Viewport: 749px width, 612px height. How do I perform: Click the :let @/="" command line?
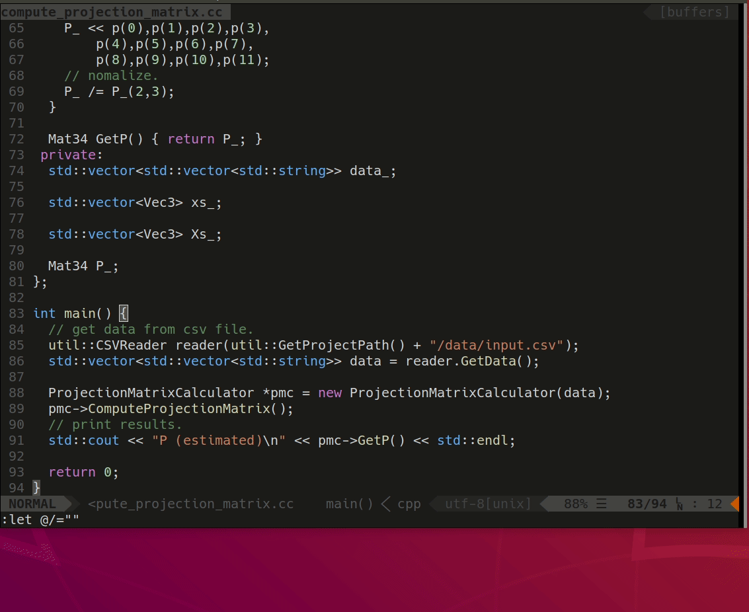coord(40,519)
